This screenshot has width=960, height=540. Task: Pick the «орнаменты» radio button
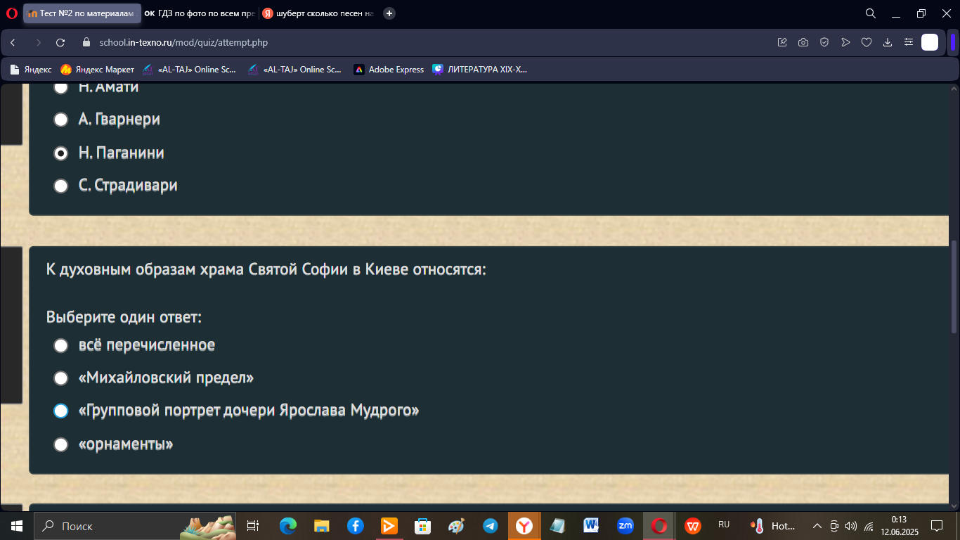[61, 444]
